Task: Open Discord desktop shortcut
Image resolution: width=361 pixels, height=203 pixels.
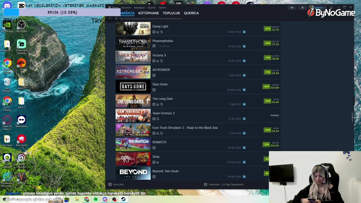Action: pyautogui.click(x=7, y=6)
